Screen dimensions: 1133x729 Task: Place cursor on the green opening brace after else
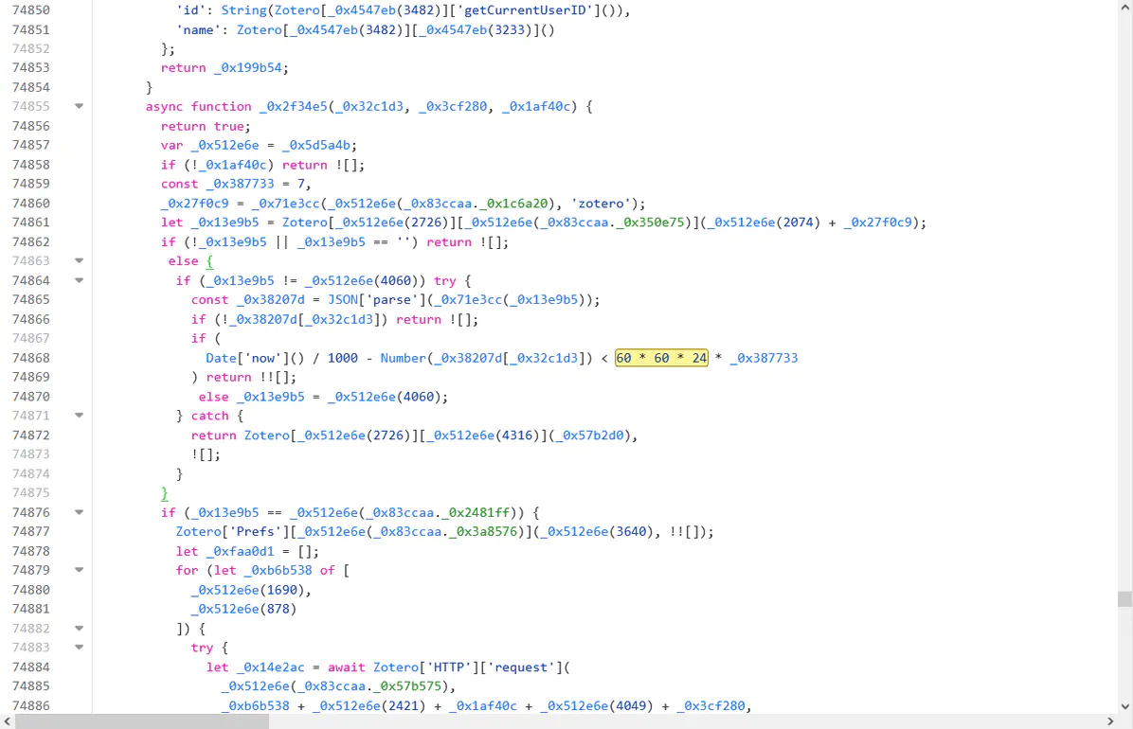point(209,261)
